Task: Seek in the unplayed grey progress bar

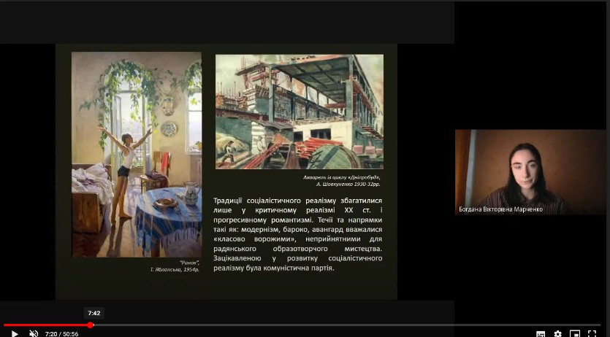Action: [x=346, y=325]
